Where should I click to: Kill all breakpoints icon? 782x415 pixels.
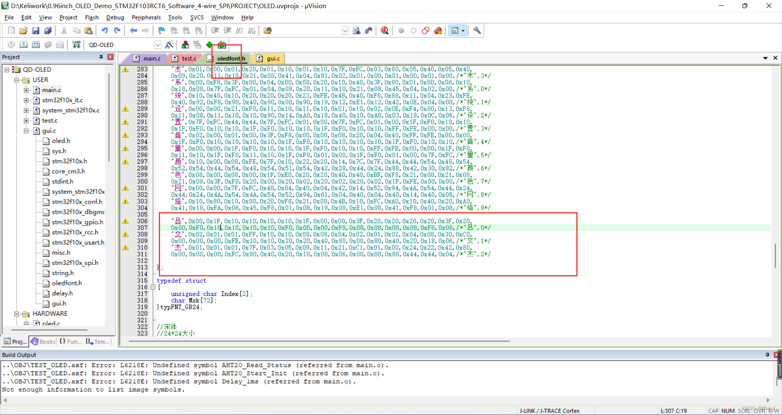point(438,30)
